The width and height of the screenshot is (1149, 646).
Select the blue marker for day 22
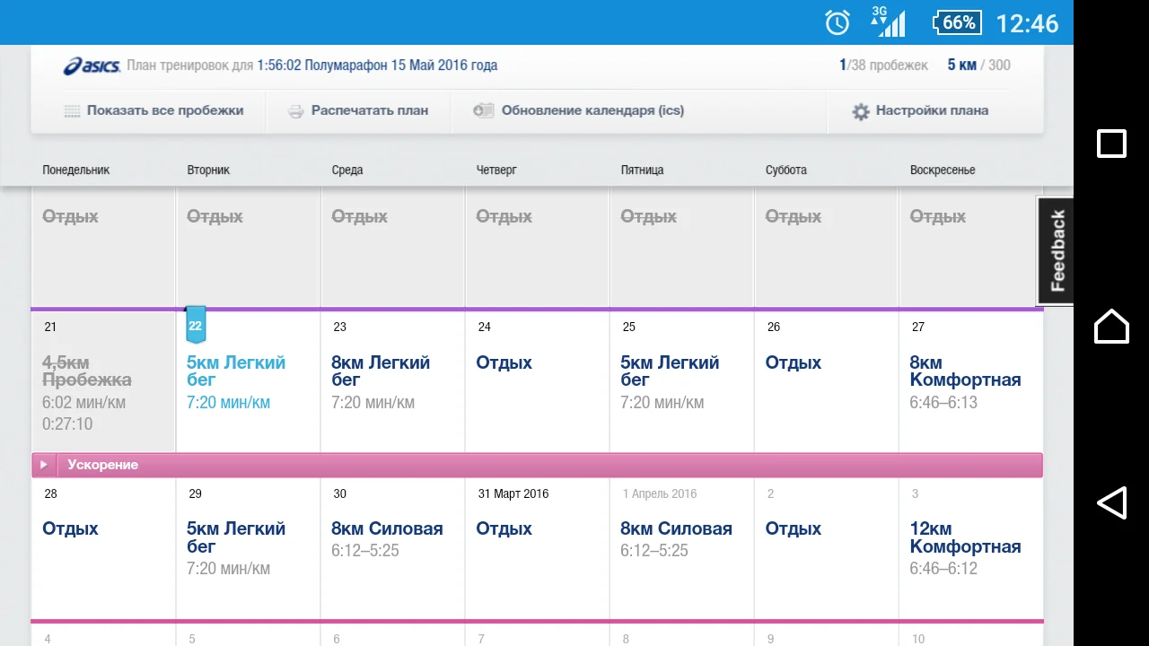click(196, 326)
